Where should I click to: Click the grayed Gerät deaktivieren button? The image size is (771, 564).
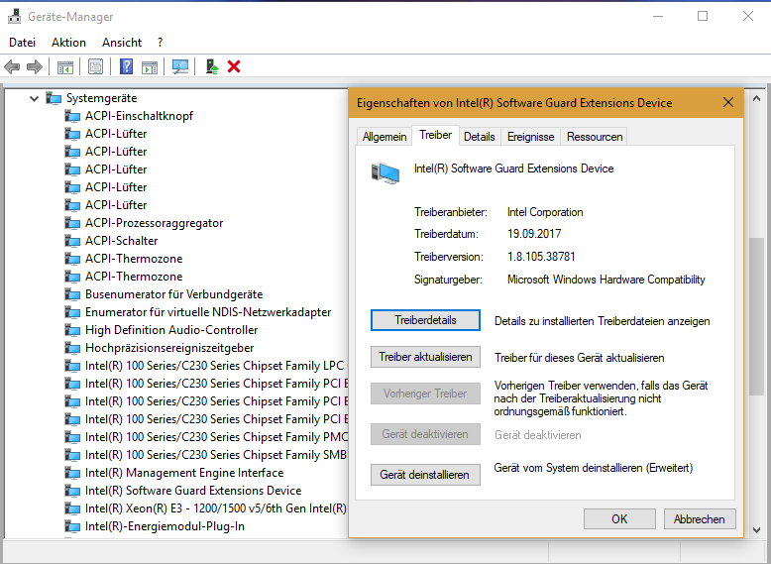pos(425,434)
